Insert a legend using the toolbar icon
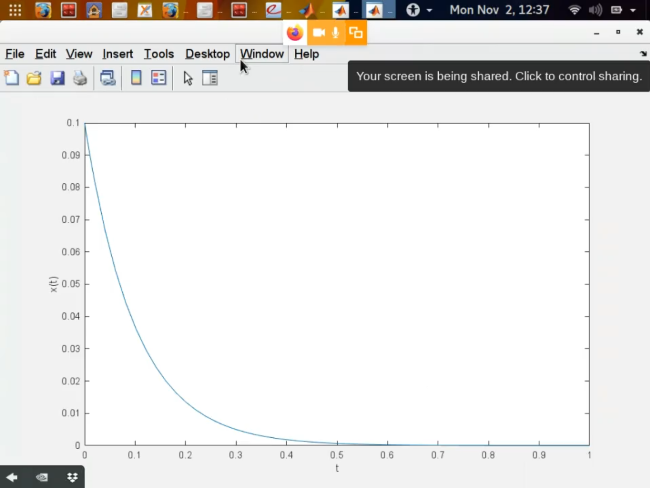The image size is (650, 488). point(159,78)
